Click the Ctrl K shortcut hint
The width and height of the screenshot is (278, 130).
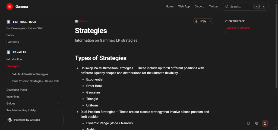(260, 7)
